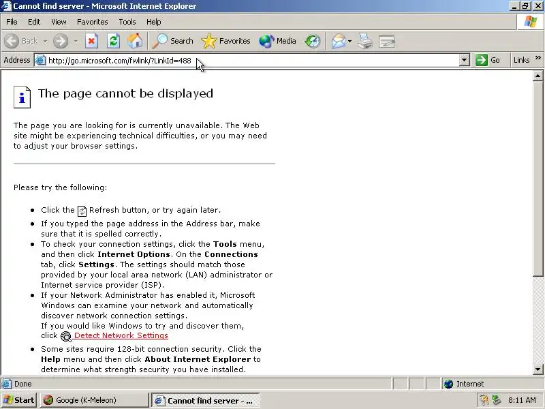Click the magnifier icon beside Detect Network Settings
This screenshot has width=545, height=409.
65,336
